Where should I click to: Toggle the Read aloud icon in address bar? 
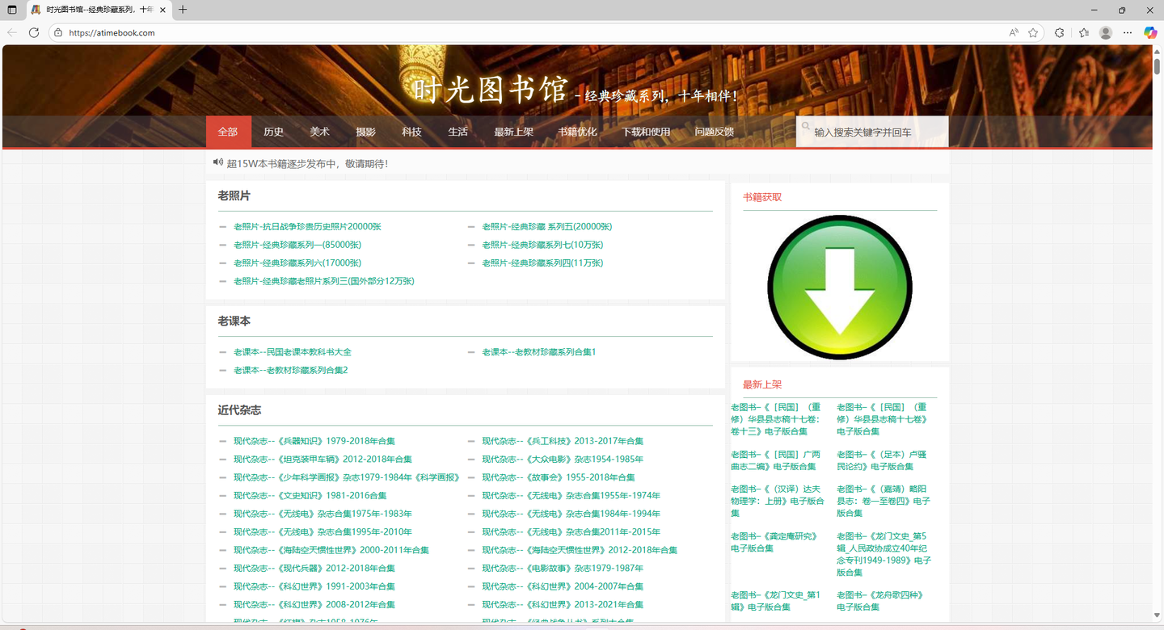pyautogui.click(x=1014, y=32)
